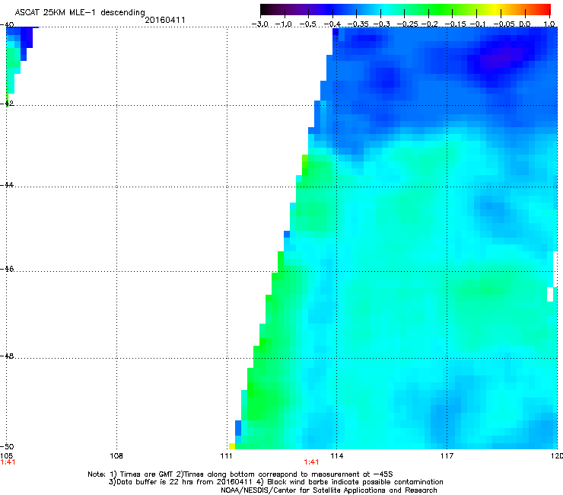Click the 117 longitude axis label

pyautogui.click(x=447, y=456)
